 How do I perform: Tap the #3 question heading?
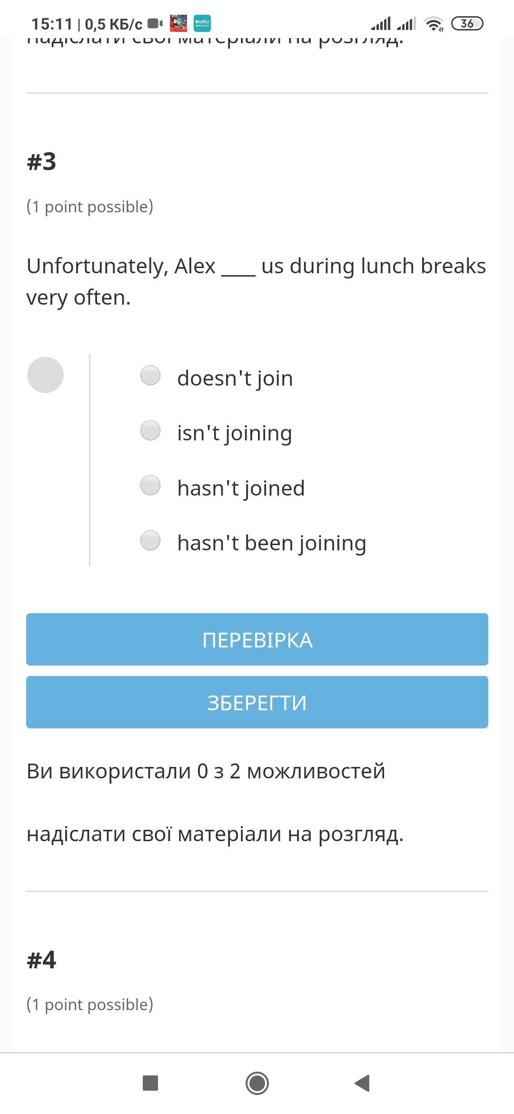41,161
